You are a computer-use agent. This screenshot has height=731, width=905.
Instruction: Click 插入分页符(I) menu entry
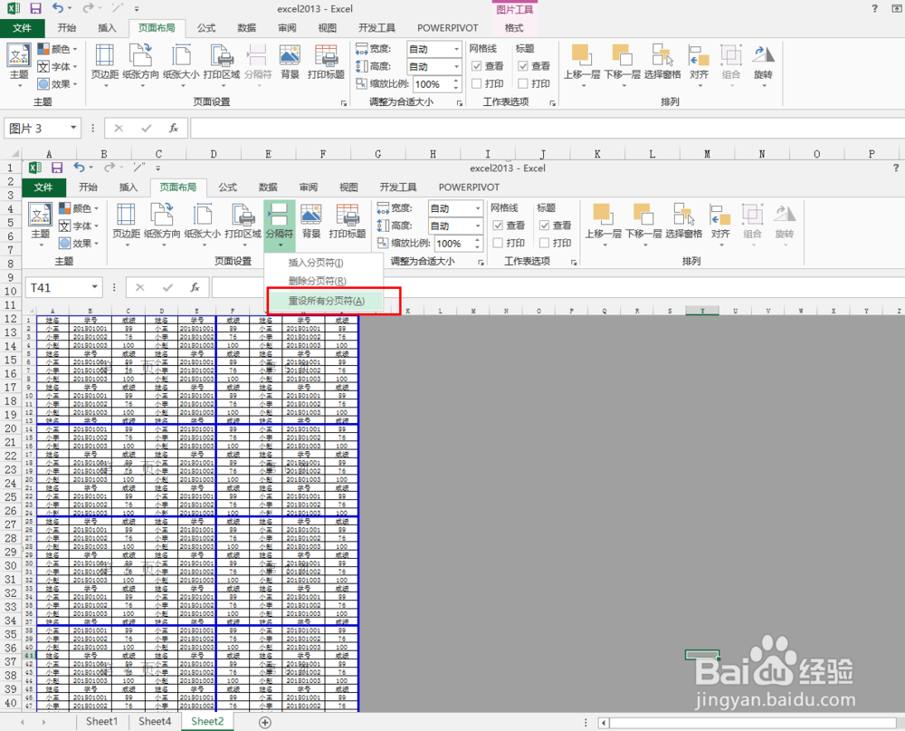[316, 263]
